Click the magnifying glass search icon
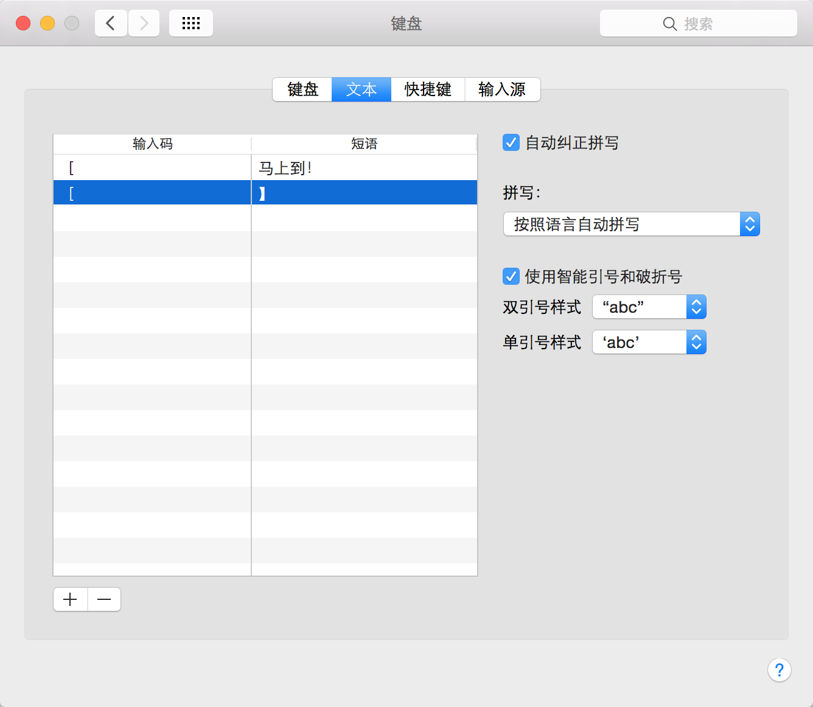 [669, 24]
